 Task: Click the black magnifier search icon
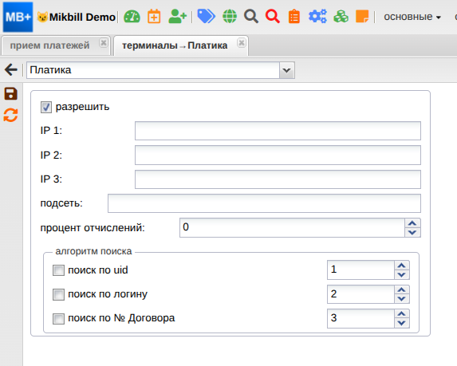pyautogui.click(x=251, y=16)
